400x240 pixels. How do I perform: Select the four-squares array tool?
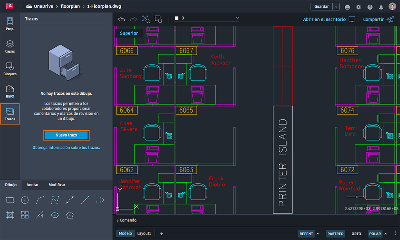[x=25, y=215]
